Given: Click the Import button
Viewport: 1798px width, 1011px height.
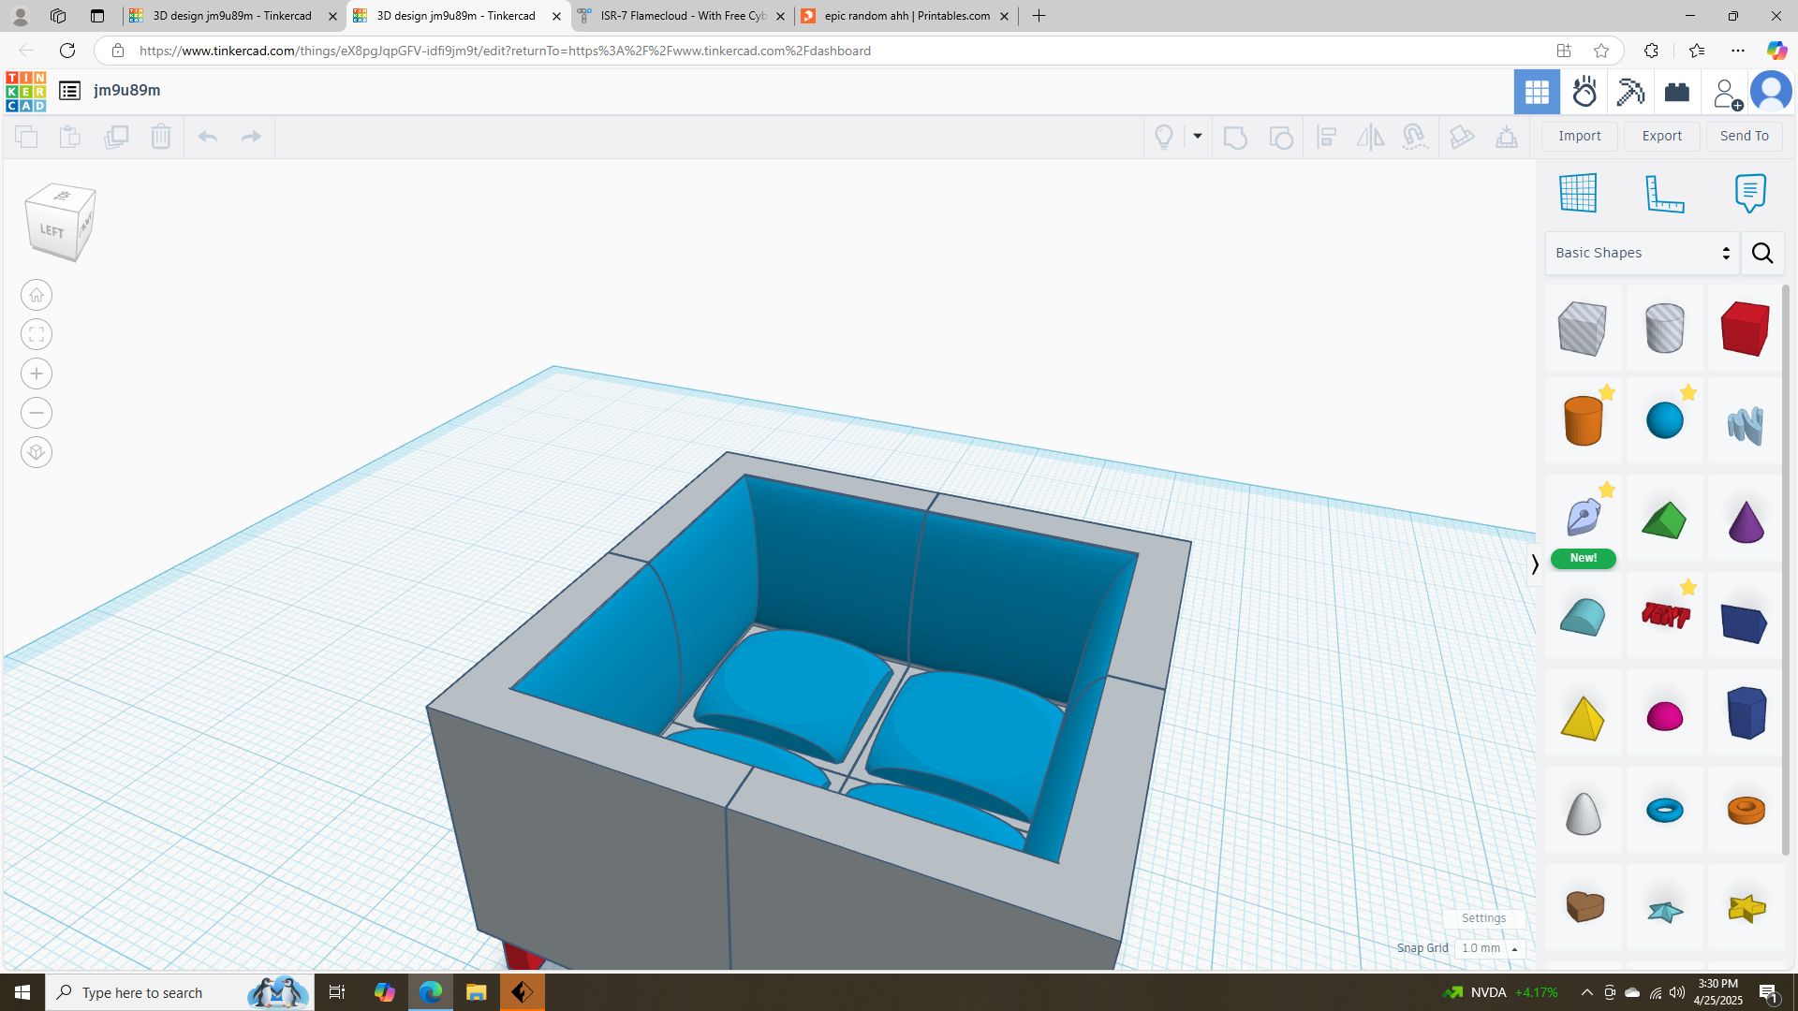Looking at the screenshot, I should (1579, 136).
